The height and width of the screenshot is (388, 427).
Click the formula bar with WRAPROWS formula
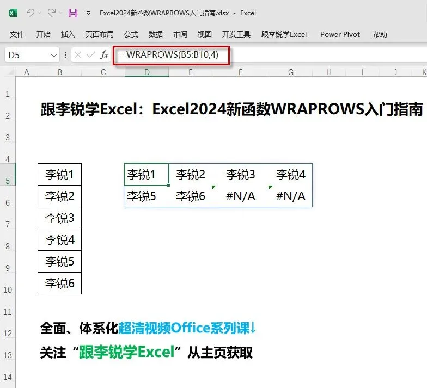(270, 56)
